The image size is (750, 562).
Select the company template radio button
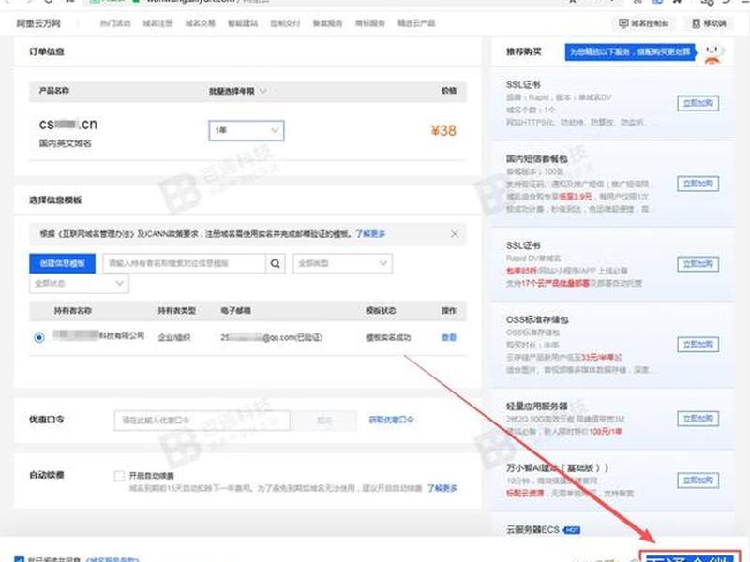pyautogui.click(x=39, y=337)
